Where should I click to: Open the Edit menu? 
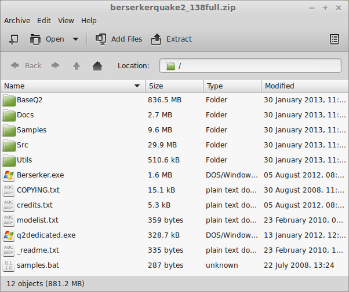(x=44, y=21)
